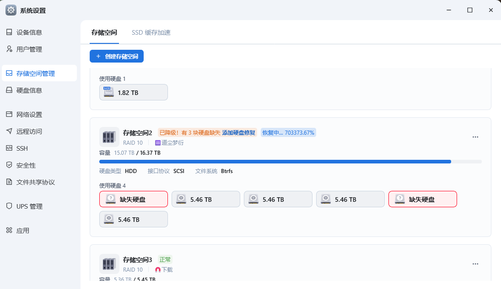Image resolution: width=501 pixels, height=289 pixels.
Task: Switch to the 存储空间 tab
Action: pyautogui.click(x=104, y=32)
